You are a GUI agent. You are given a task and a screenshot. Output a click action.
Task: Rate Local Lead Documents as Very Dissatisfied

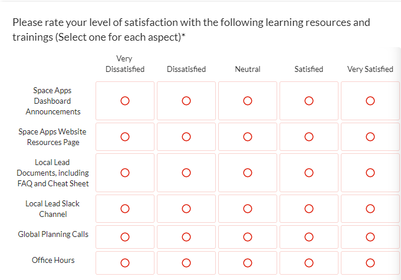click(125, 173)
